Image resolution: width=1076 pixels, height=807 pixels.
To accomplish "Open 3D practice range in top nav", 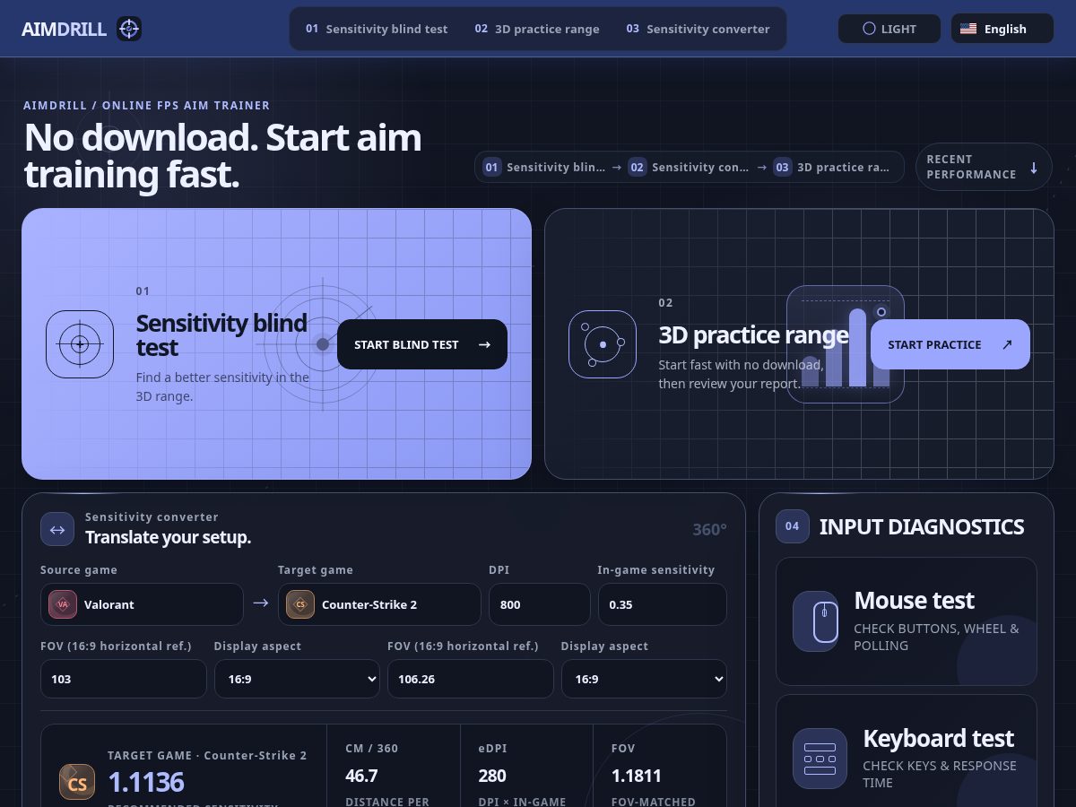I will click(x=537, y=29).
